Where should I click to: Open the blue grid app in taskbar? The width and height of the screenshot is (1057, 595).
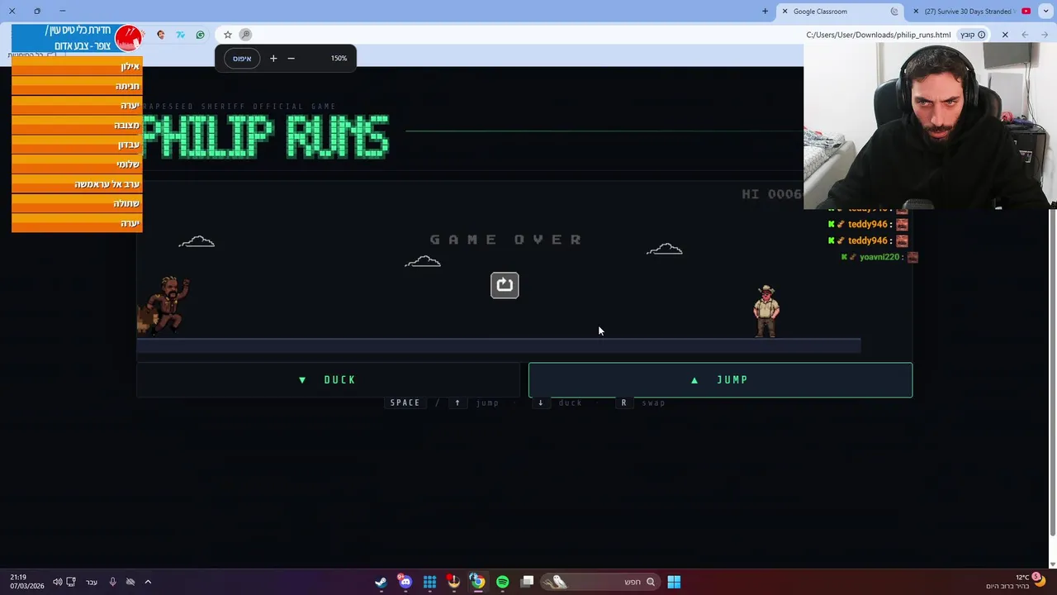click(x=429, y=582)
